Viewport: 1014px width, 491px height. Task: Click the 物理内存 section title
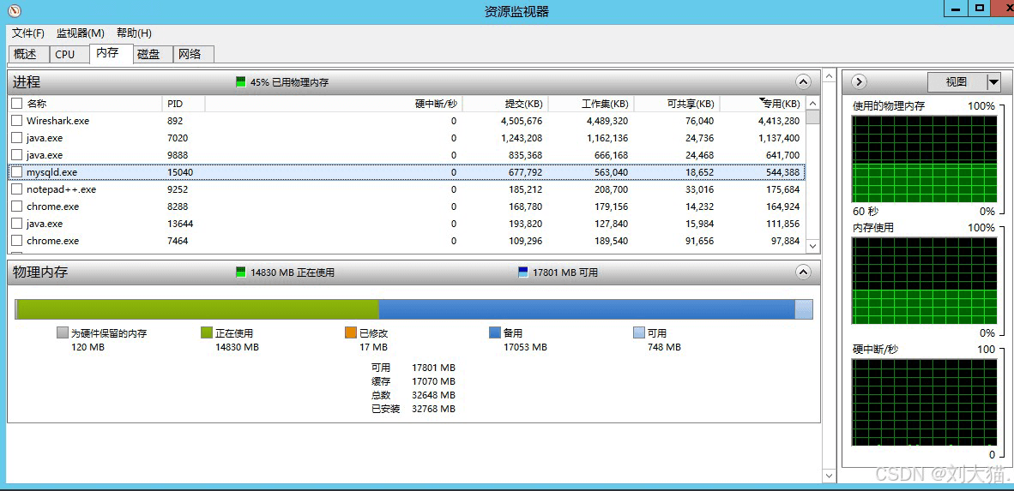[x=40, y=272]
